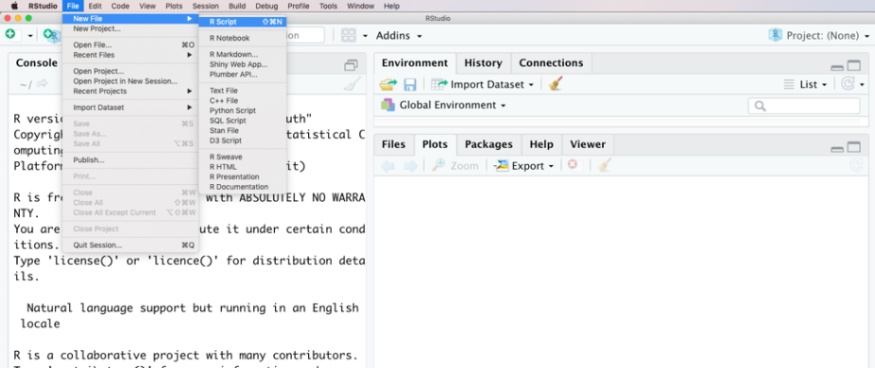The height and width of the screenshot is (368, 875).
Task: Select R Script from New File submenu
Action: [x=243, y=22]
